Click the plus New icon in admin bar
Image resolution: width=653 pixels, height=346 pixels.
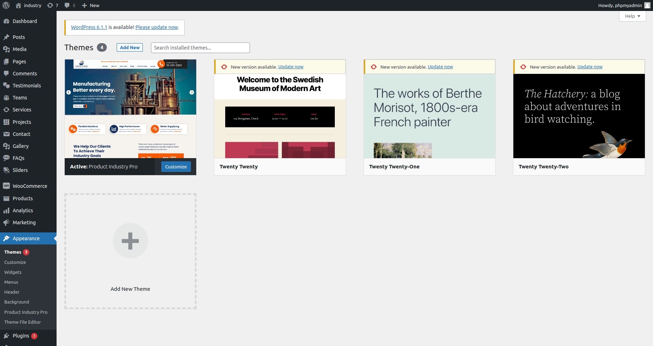click(84, 5)
